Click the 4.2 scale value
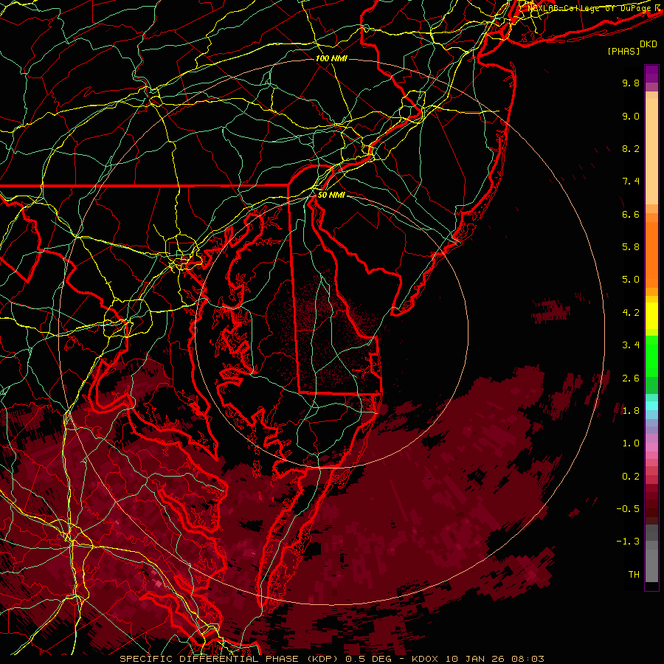Image resolution: width=664 pixels, height=664 pixels. pos(631,313)
